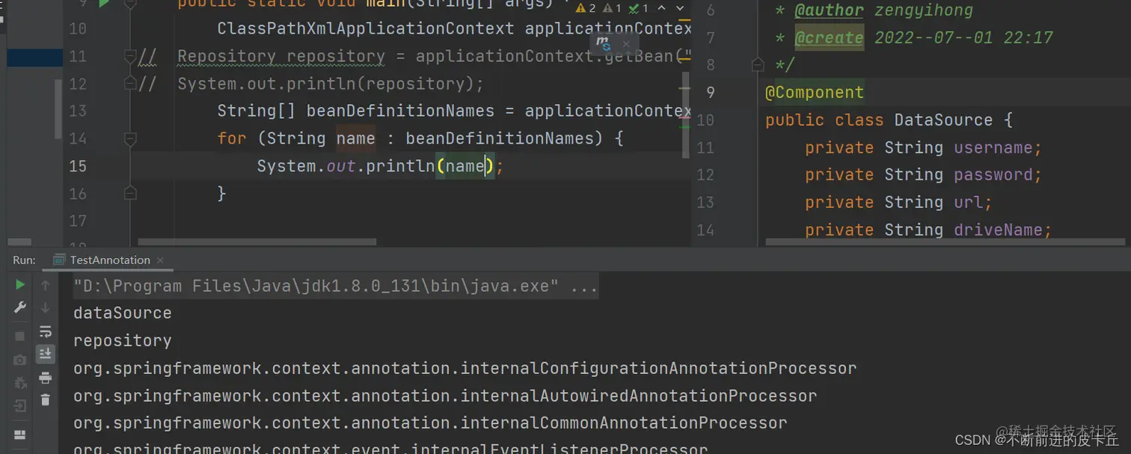Open run configuration via wrench icon
1131x454 pixels.
pos(20,307)
